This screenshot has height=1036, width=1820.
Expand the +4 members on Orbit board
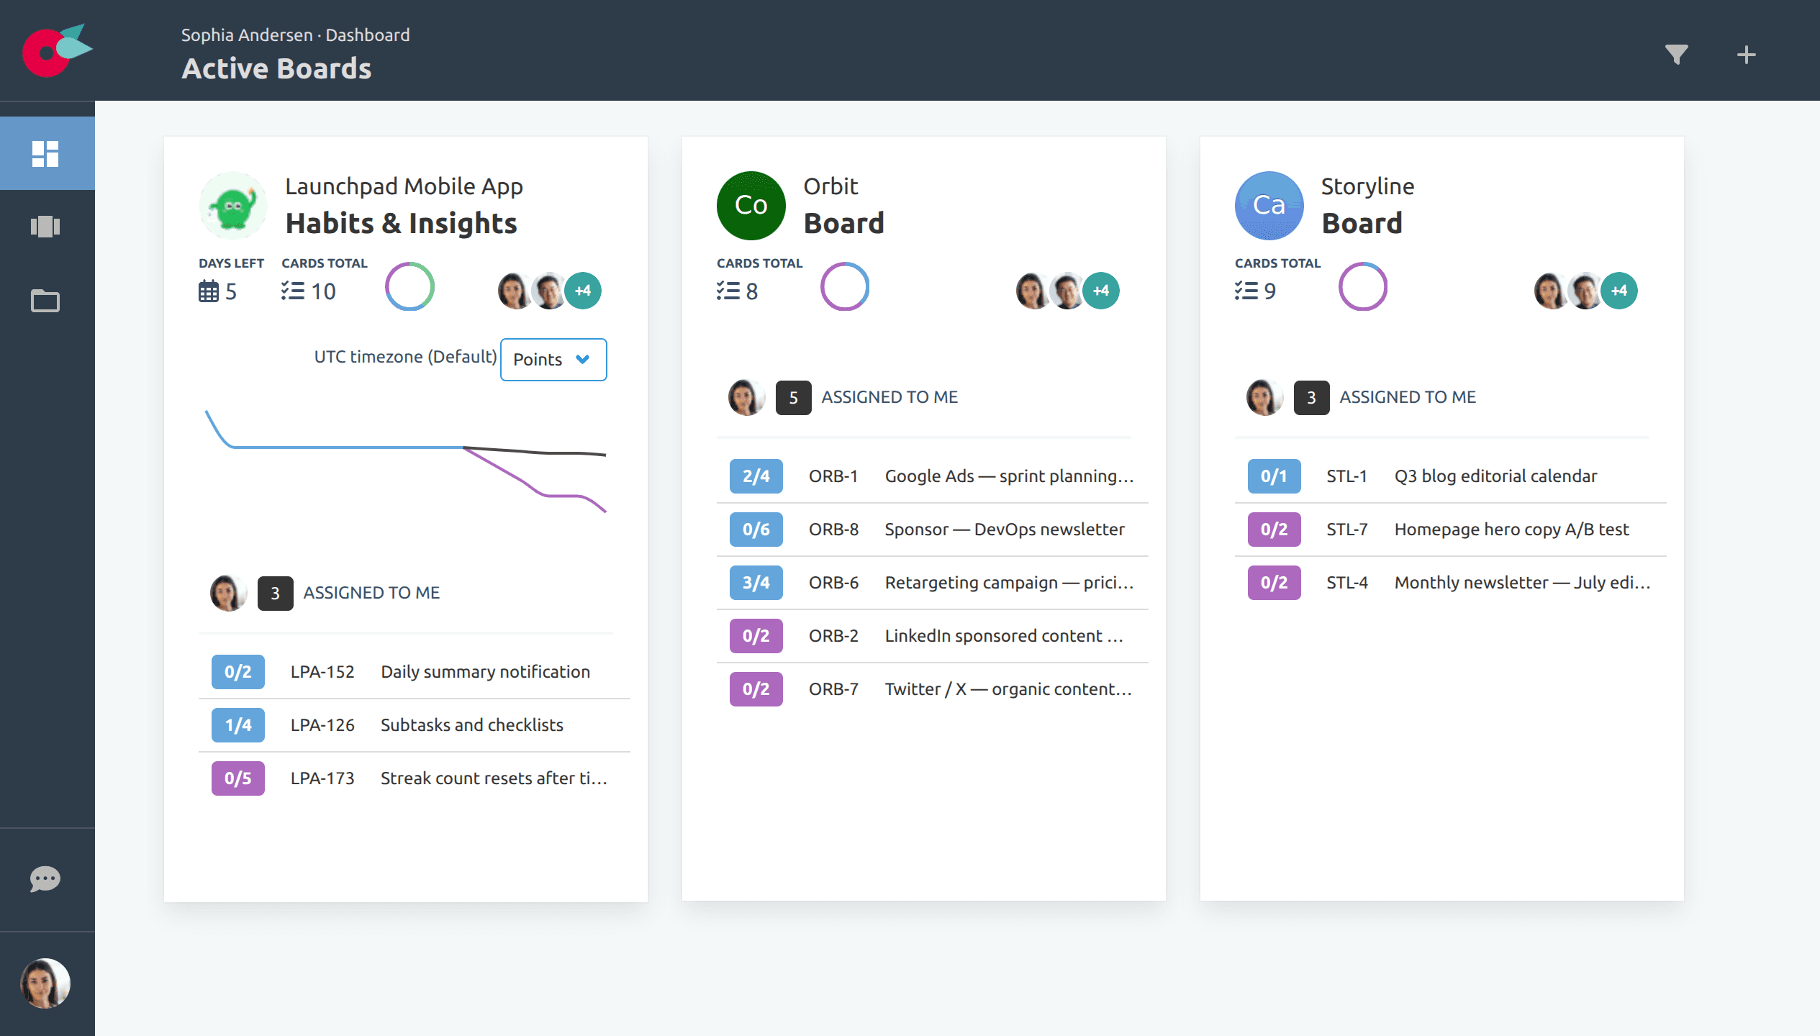(x=1101, y=291)
